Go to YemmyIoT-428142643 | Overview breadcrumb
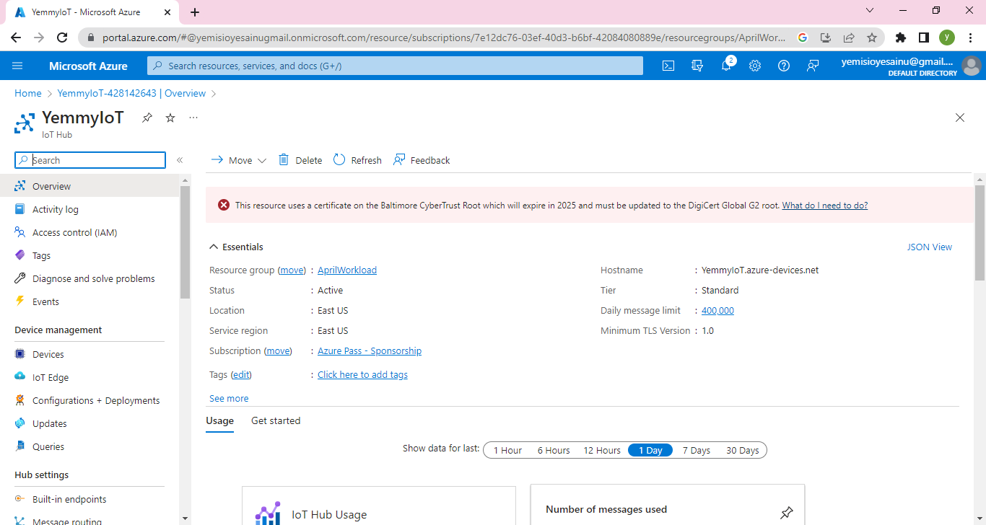This screenshot has height=525, width=986. click(131, 93)
